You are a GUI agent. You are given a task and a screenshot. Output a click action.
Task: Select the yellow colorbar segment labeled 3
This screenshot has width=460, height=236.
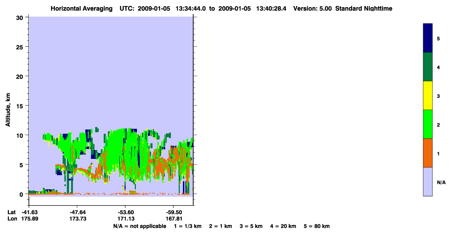[x=428, y=96]
